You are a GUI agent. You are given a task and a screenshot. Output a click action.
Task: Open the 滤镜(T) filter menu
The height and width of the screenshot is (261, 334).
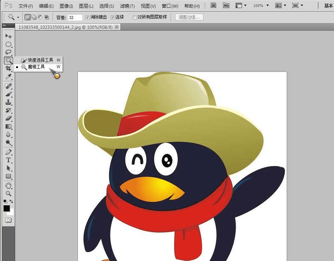click(x=127, y=6)
